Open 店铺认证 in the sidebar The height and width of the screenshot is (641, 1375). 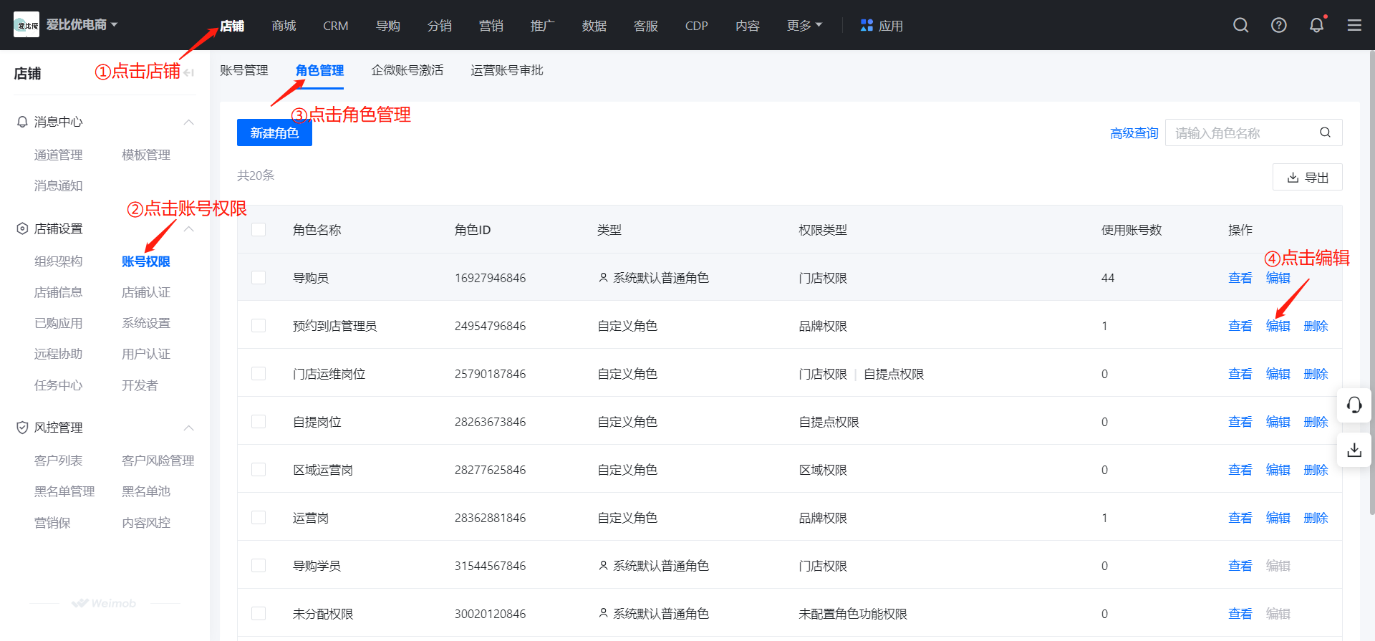point(145,292)
